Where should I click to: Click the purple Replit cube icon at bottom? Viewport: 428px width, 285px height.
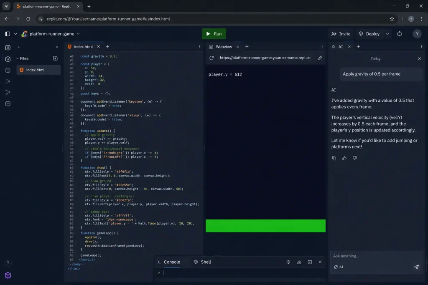(8, 275)
